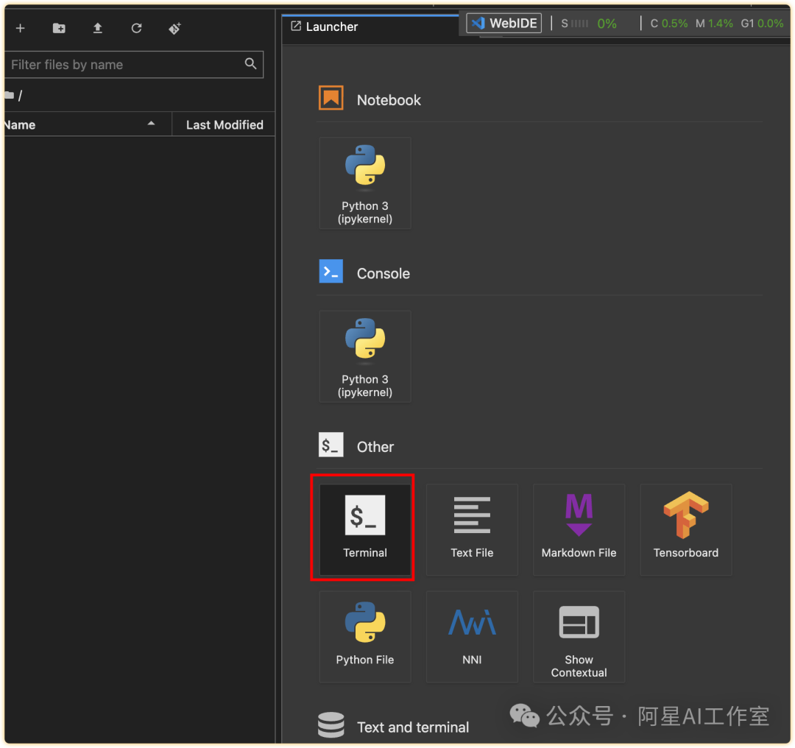Launch NNI
This screenshot has width=795, height=748.
[x=472, y=636]
